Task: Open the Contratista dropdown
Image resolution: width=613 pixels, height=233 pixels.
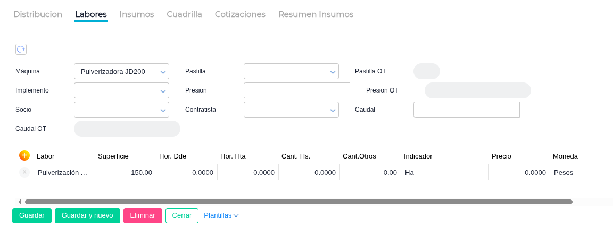Action: click(x=333, y=110)
